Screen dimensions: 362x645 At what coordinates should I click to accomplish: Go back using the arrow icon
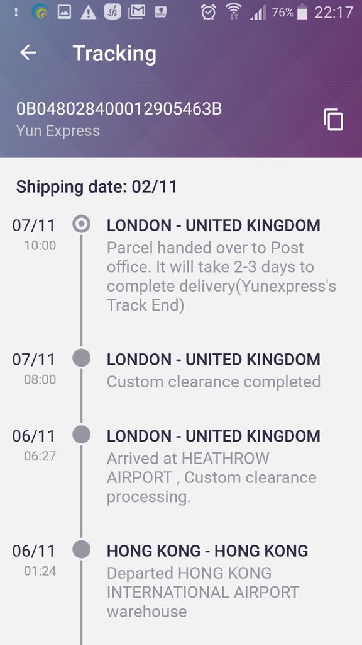click(x=28, y=53)
